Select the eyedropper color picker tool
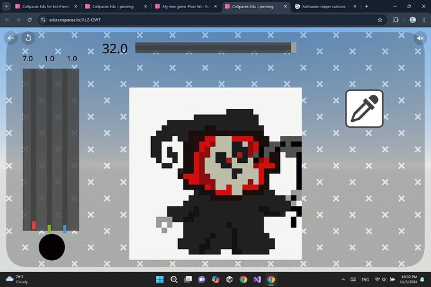The image size is (431, 287). [x=364, y=109]
